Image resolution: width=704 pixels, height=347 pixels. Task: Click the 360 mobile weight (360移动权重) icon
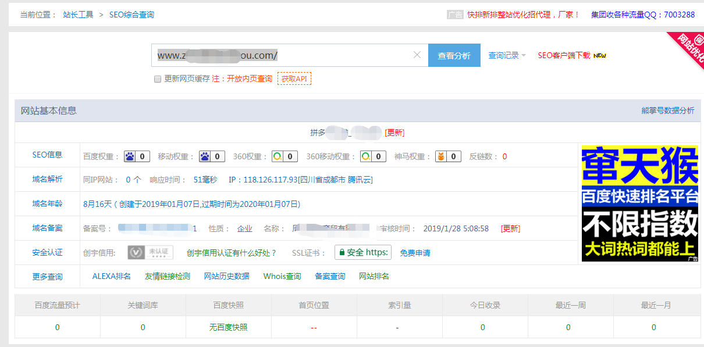point(367,156)
